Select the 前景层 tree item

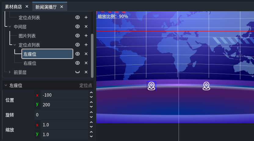pyautogui.click(x=20, y=72)
